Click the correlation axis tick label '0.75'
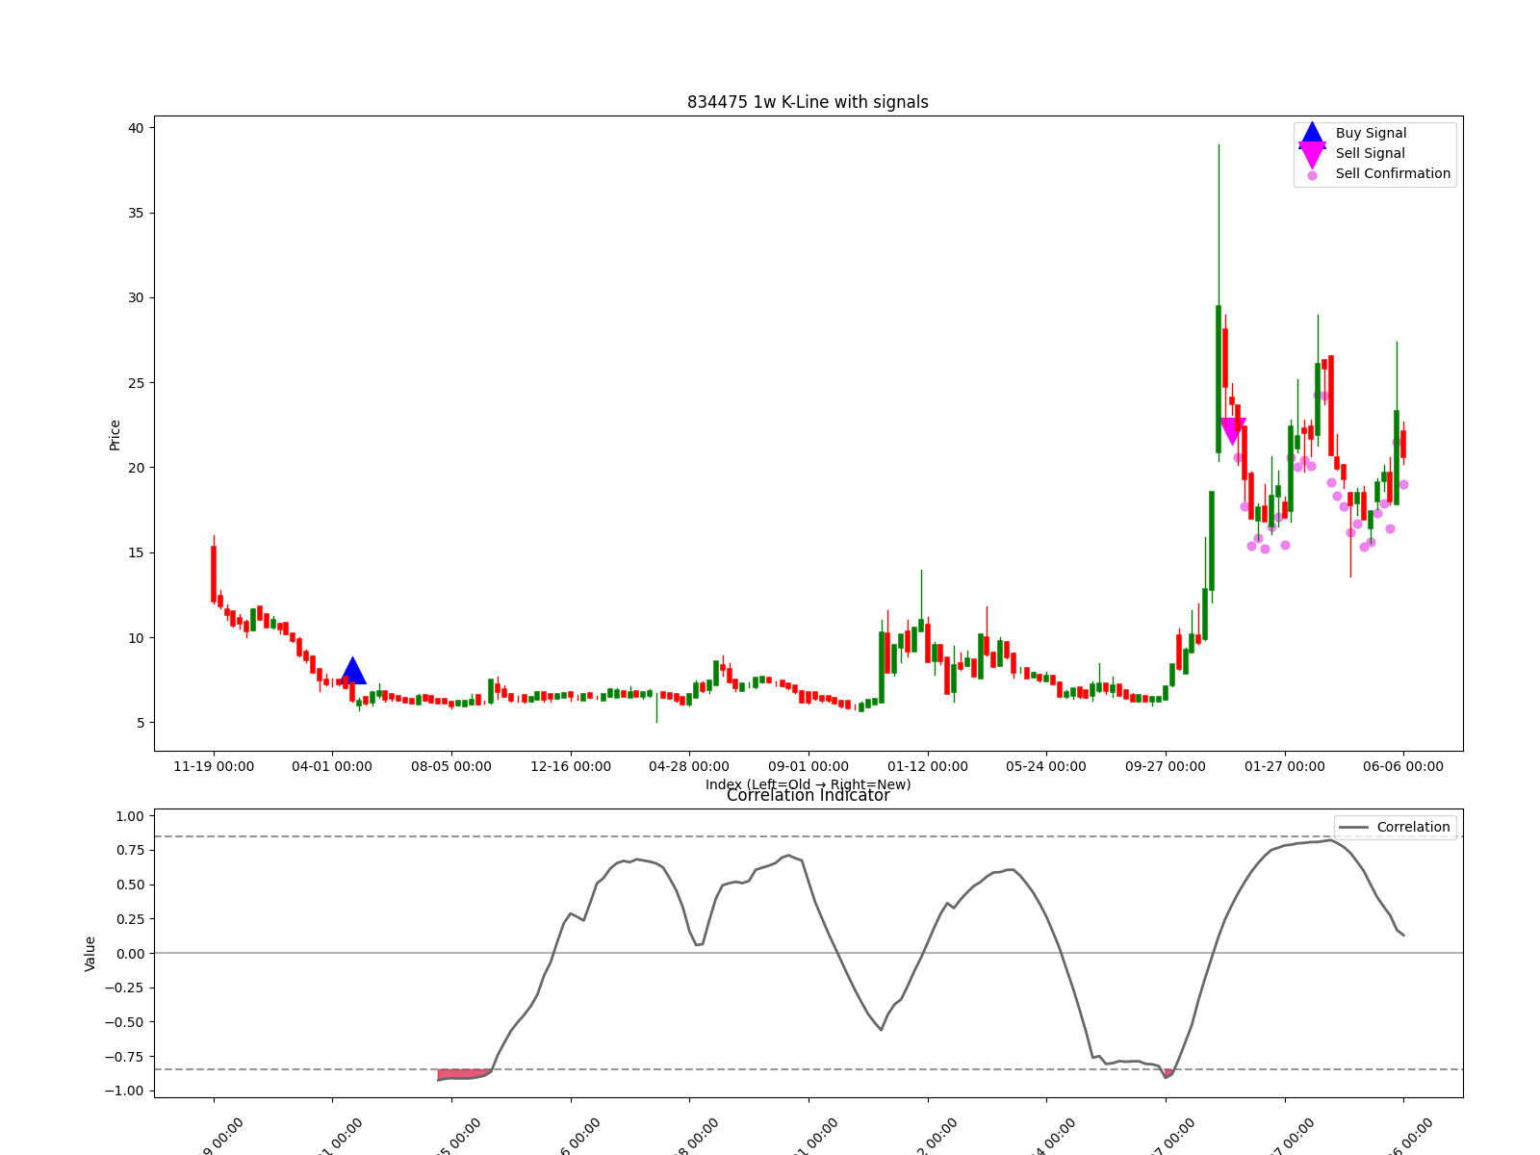Screen dimensions: 1540x1155 [x=130, y=851]
